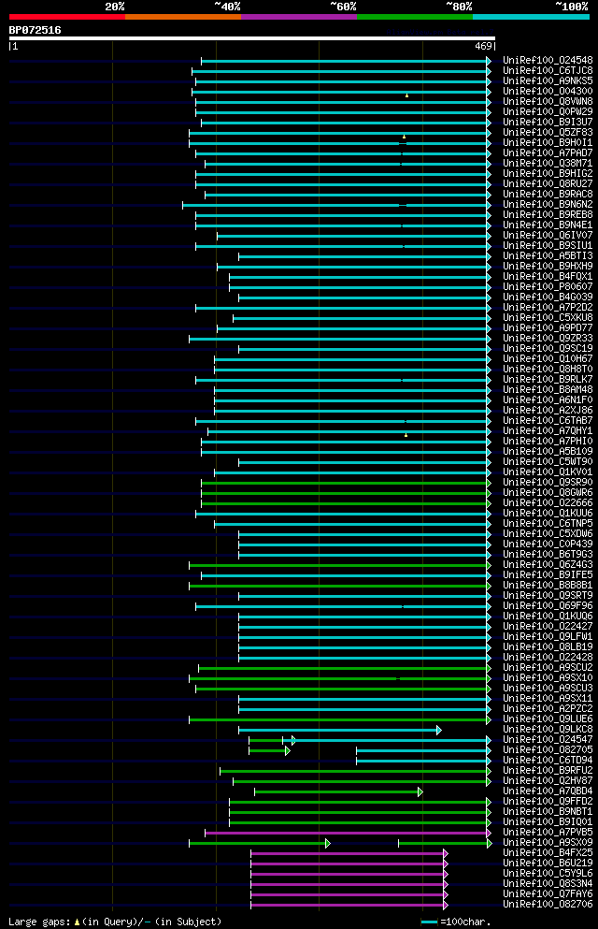Click the label UniRef100_Q6IV07
This screenshot has width=598, height=929.
(x=548, y=235)
